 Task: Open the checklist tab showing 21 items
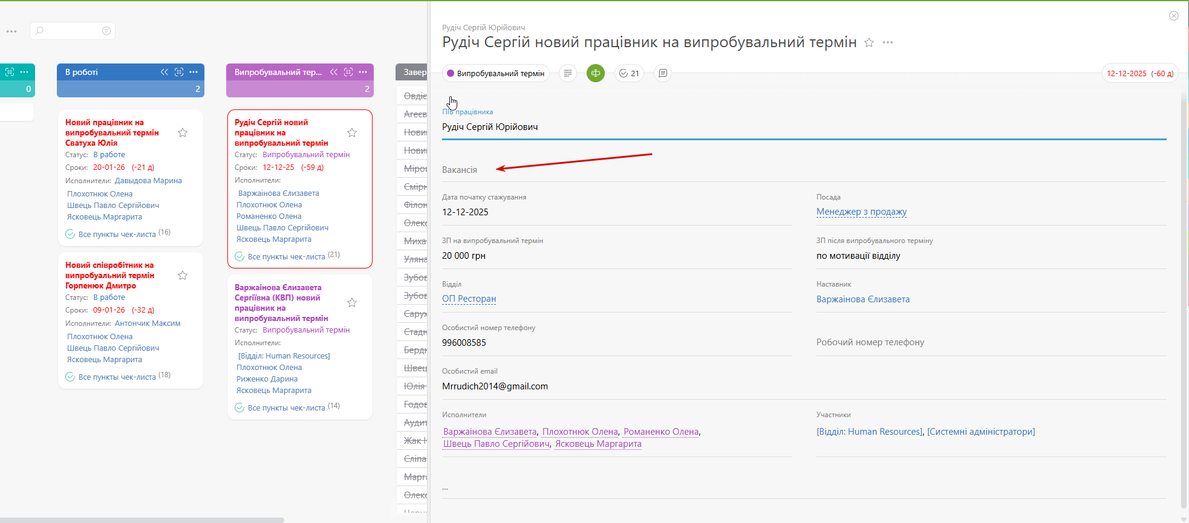[629, 73]
